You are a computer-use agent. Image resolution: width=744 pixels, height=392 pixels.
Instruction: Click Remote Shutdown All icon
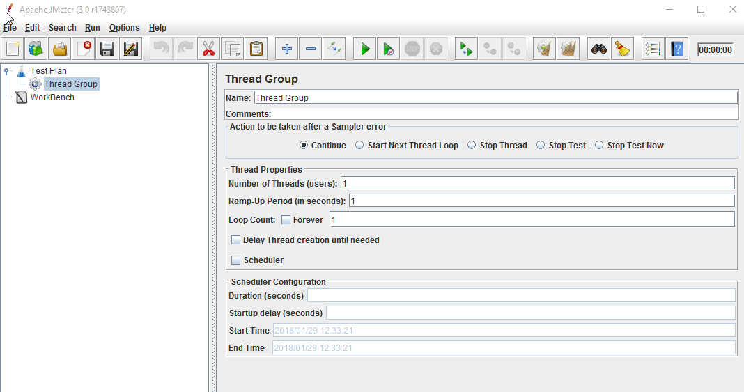point(514,49)
